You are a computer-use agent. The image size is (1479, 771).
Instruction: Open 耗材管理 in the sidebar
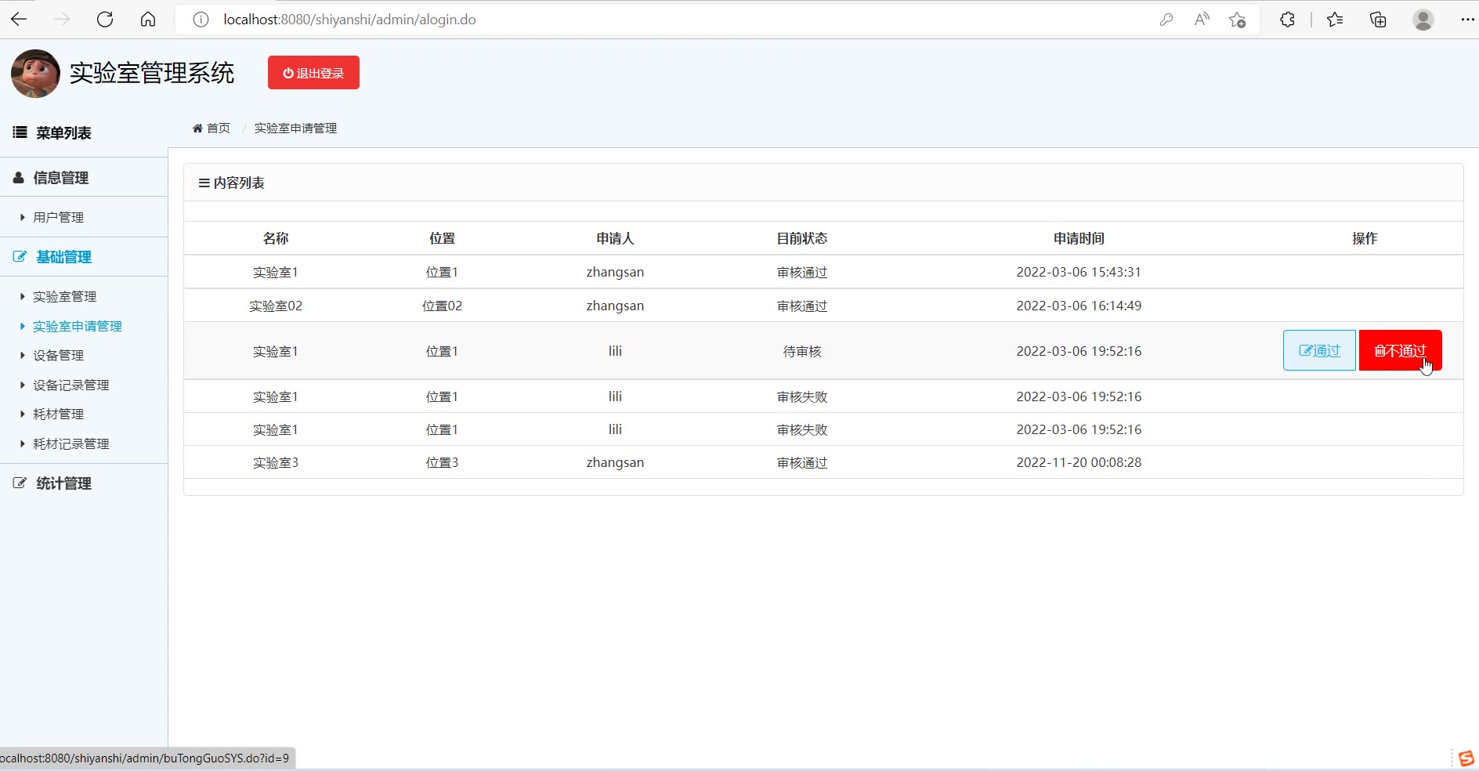coord(58,414)
